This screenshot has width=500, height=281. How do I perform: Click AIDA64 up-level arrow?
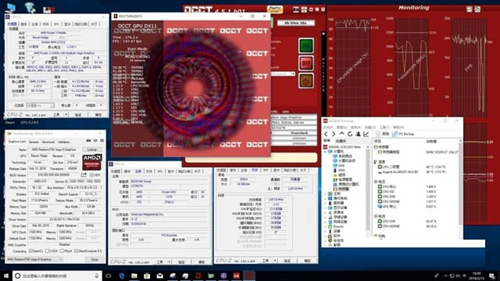tap(342, 134)
